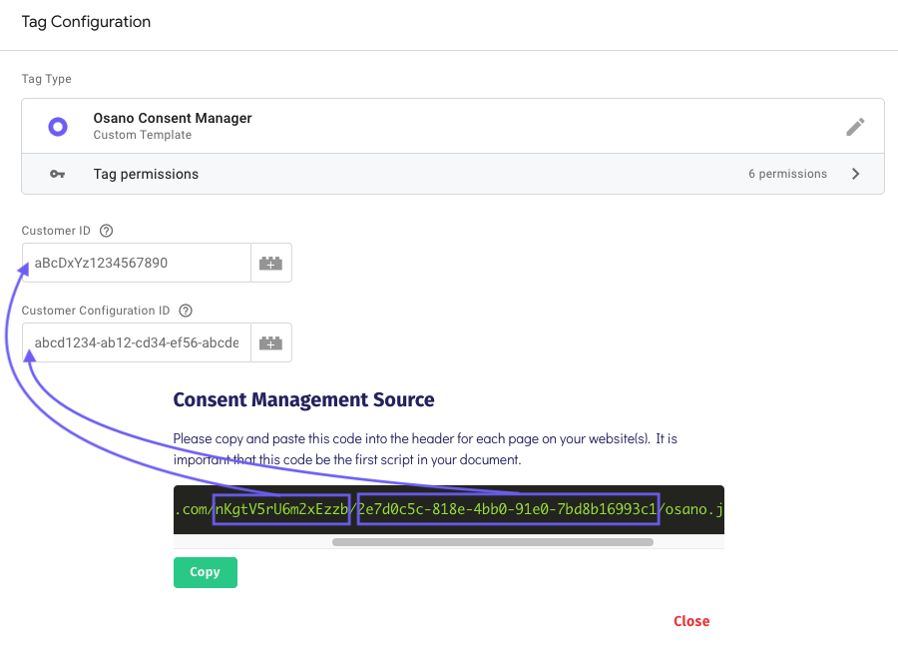The width and height of the screenshot is (898, 653).
Task: Close the Consent Management Source dialog
Action: [x=691, y=621]
